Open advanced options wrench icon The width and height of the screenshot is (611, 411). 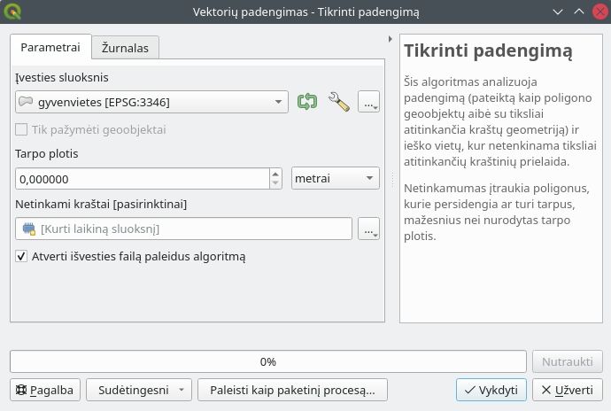pos(339,102)
